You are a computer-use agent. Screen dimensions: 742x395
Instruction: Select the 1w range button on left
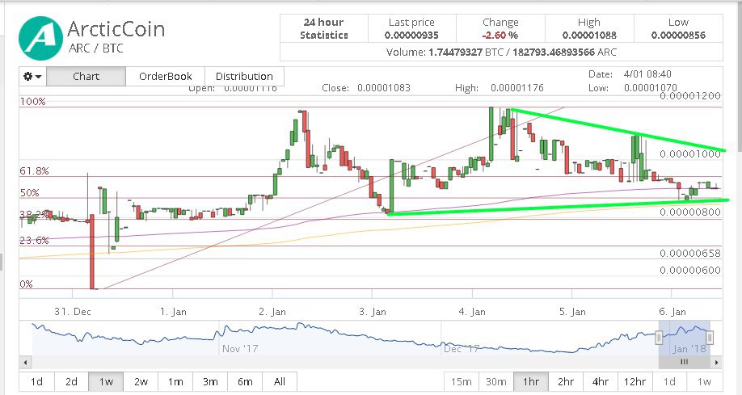(106, 382)
